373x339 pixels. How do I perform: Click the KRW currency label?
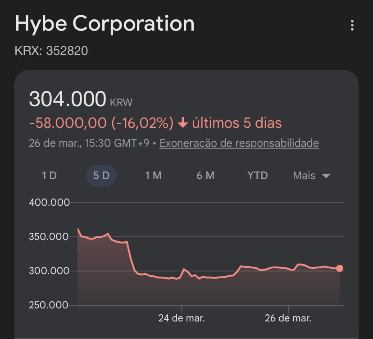(121, 103)
